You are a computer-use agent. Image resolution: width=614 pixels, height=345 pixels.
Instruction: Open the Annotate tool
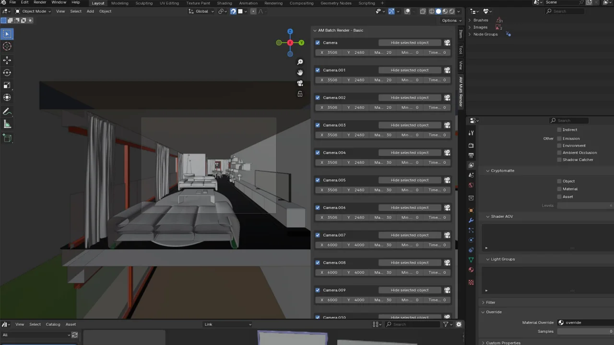tap(7, 111)
